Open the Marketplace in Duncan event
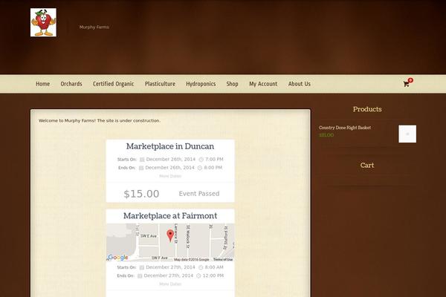Viewport: 446px width, 297px height. coord(170,146)
